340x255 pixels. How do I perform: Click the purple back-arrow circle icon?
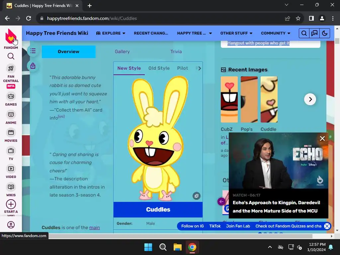click(x=221, y=202)
